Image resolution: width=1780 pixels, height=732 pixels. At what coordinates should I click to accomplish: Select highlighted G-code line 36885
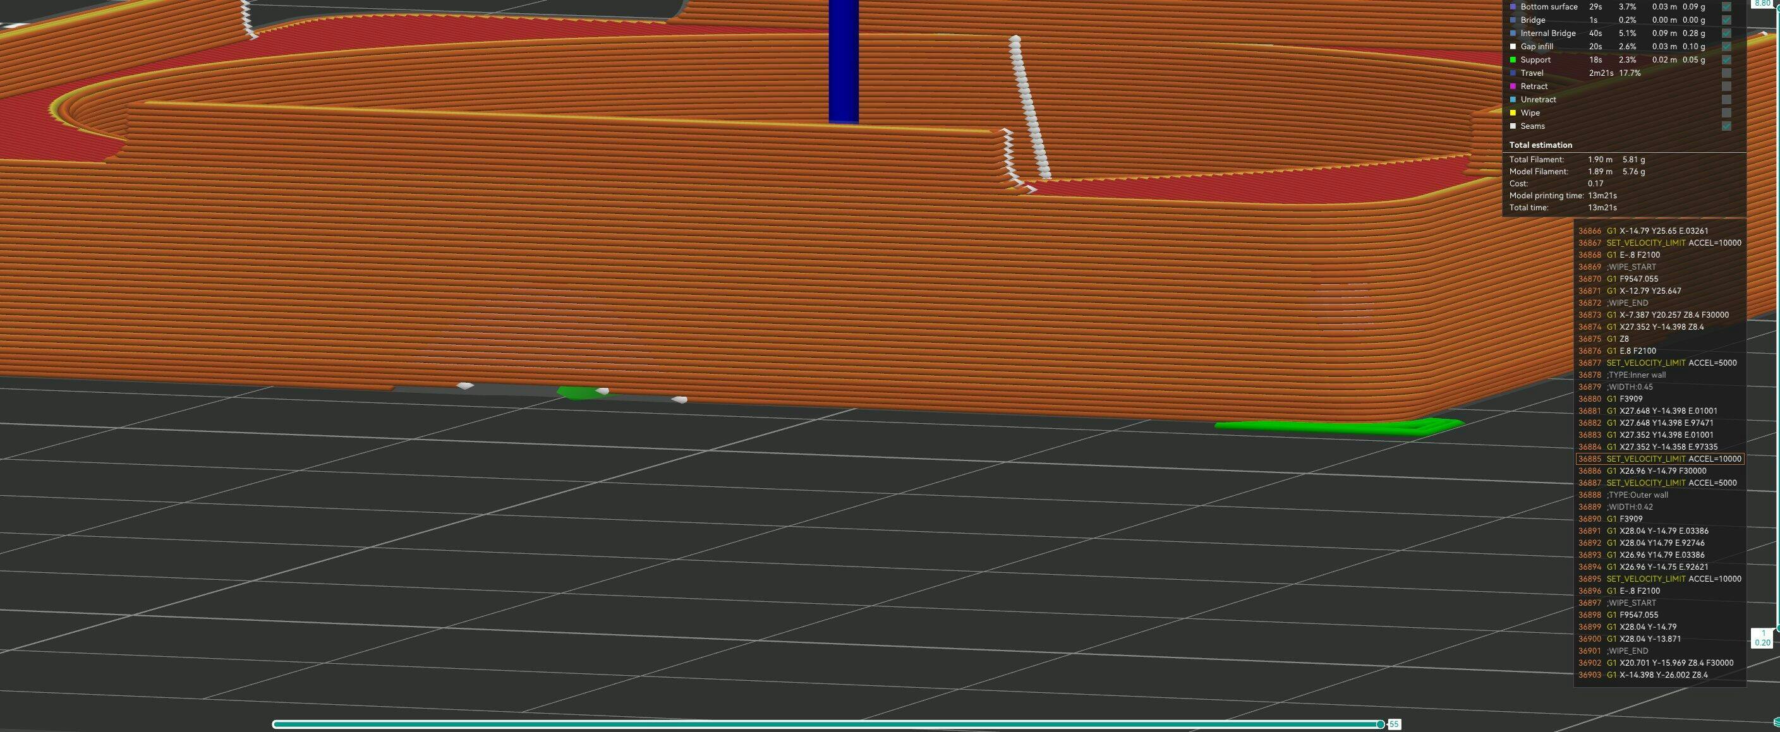(1659, 459)
